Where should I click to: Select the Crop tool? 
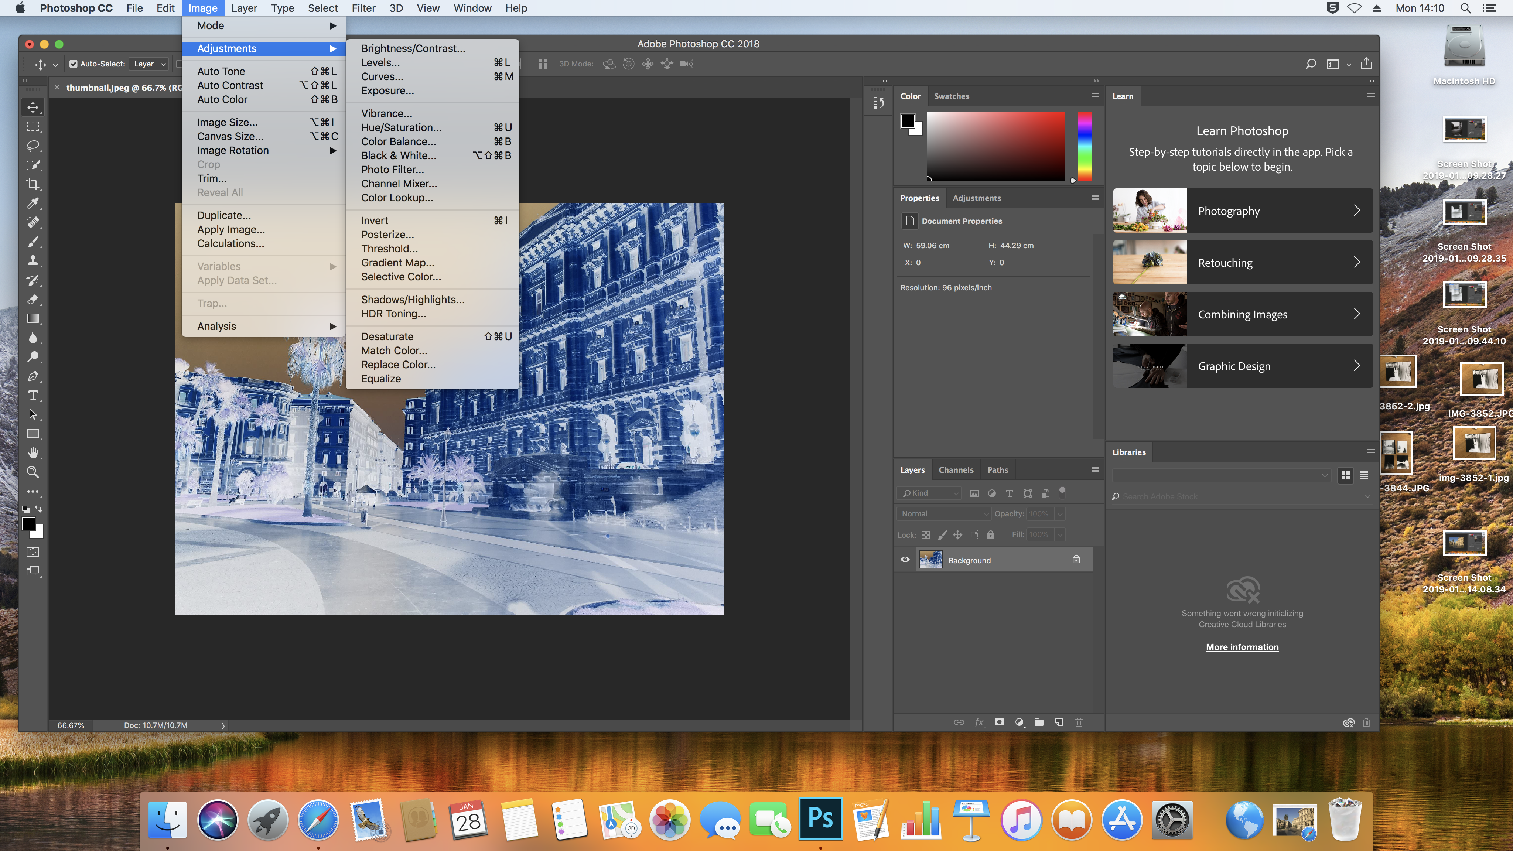(x=33, y=184)
